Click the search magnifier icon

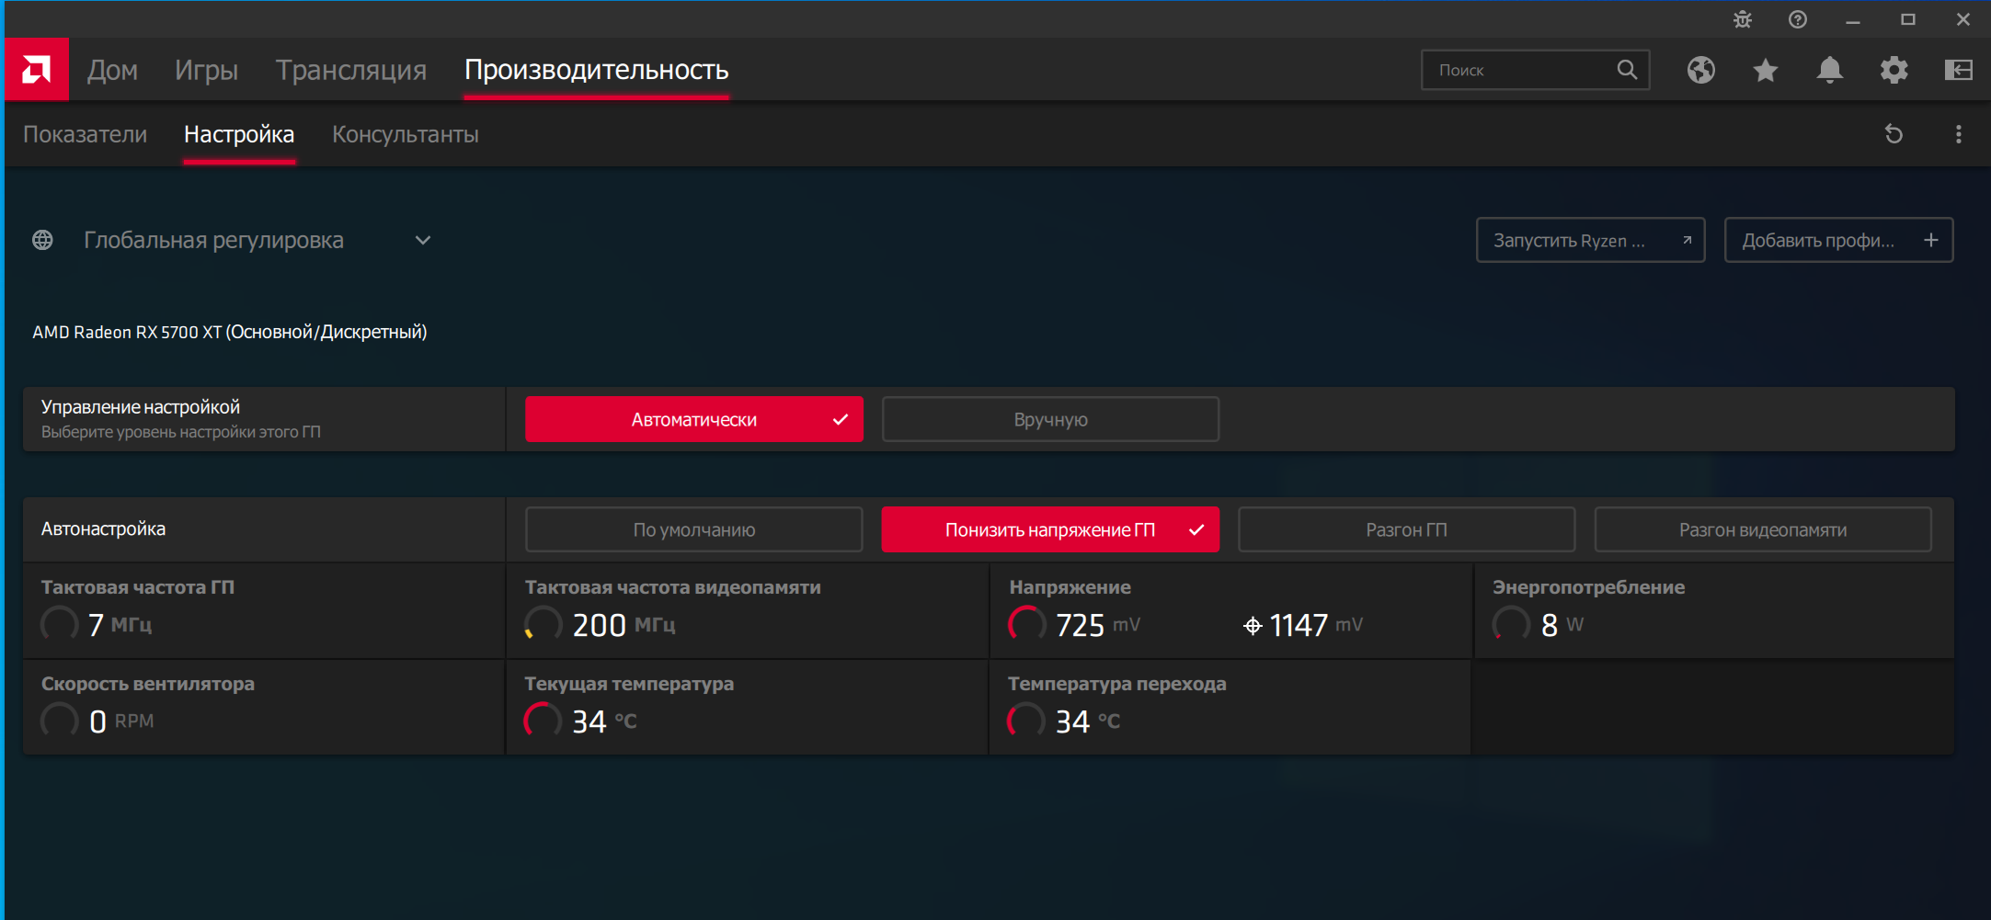[x=1627, y=70]
